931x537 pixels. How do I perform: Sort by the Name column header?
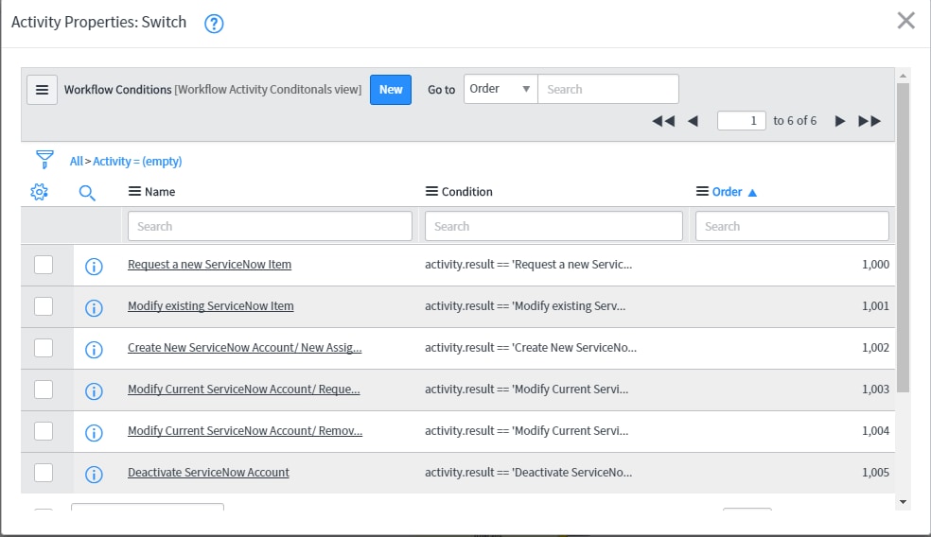(160, 192)
